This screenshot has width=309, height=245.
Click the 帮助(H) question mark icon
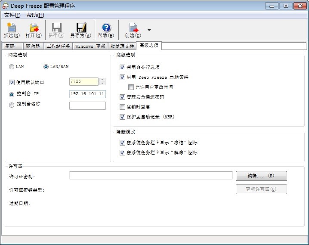(106, 28)
